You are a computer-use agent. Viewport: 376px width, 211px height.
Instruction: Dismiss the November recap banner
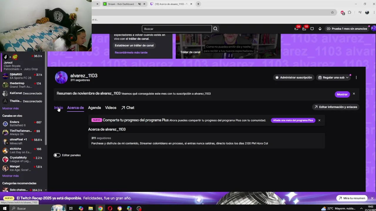click(x=354, y=94)
